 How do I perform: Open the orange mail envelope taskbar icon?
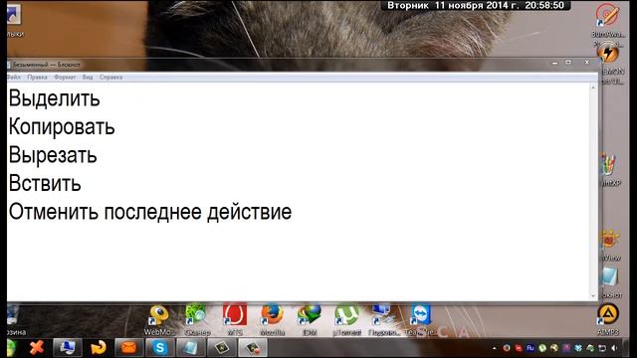click(128, 348)
